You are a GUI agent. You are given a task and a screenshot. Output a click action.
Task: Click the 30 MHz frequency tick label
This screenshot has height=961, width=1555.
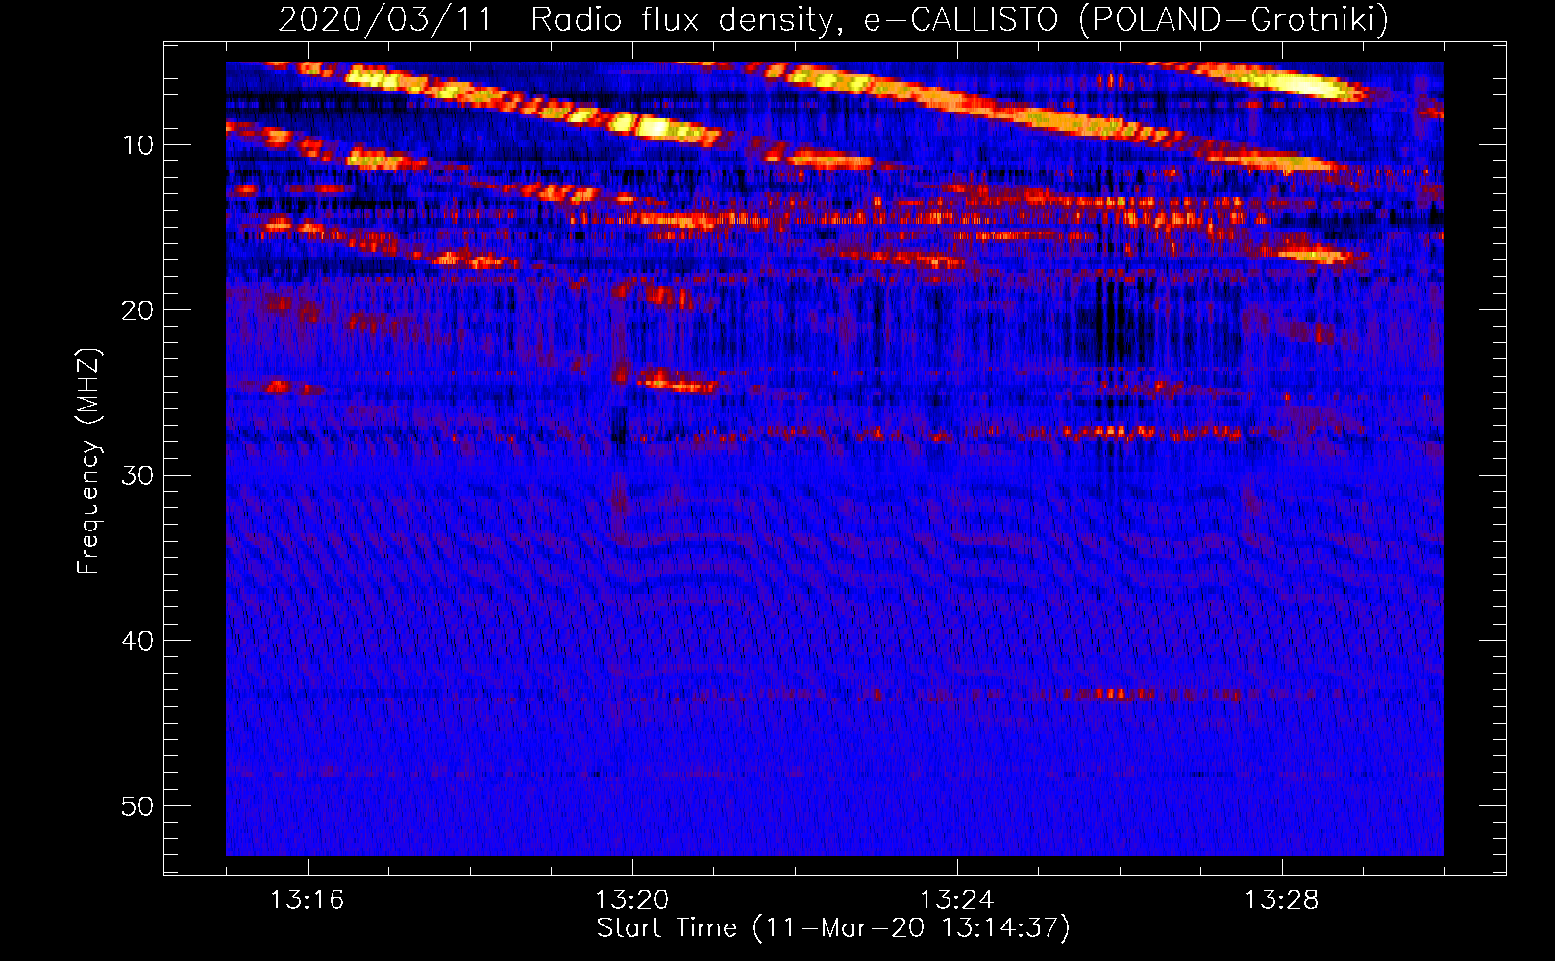click(x=137, y=476)
